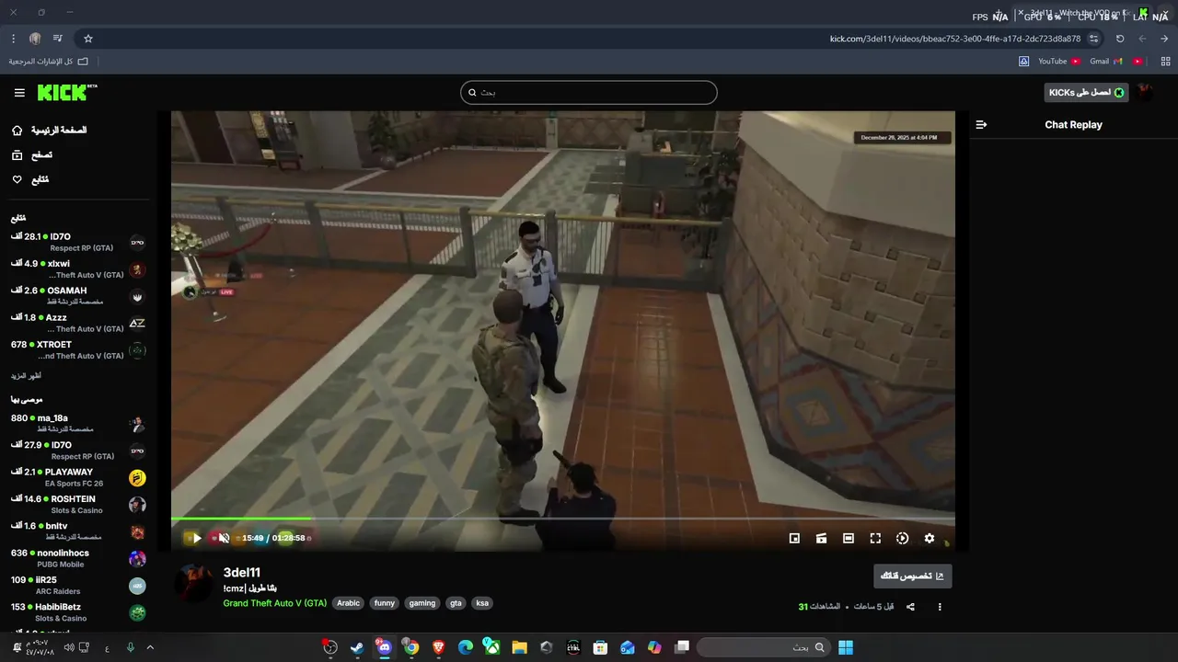Bookmark this page with star icon
1178x662 pixels.
tap(88, 39)
